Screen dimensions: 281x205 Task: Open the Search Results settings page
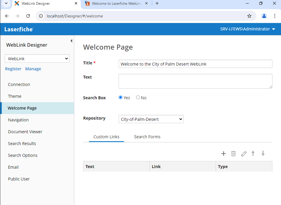pyautogui.click(x=22, y=144)
